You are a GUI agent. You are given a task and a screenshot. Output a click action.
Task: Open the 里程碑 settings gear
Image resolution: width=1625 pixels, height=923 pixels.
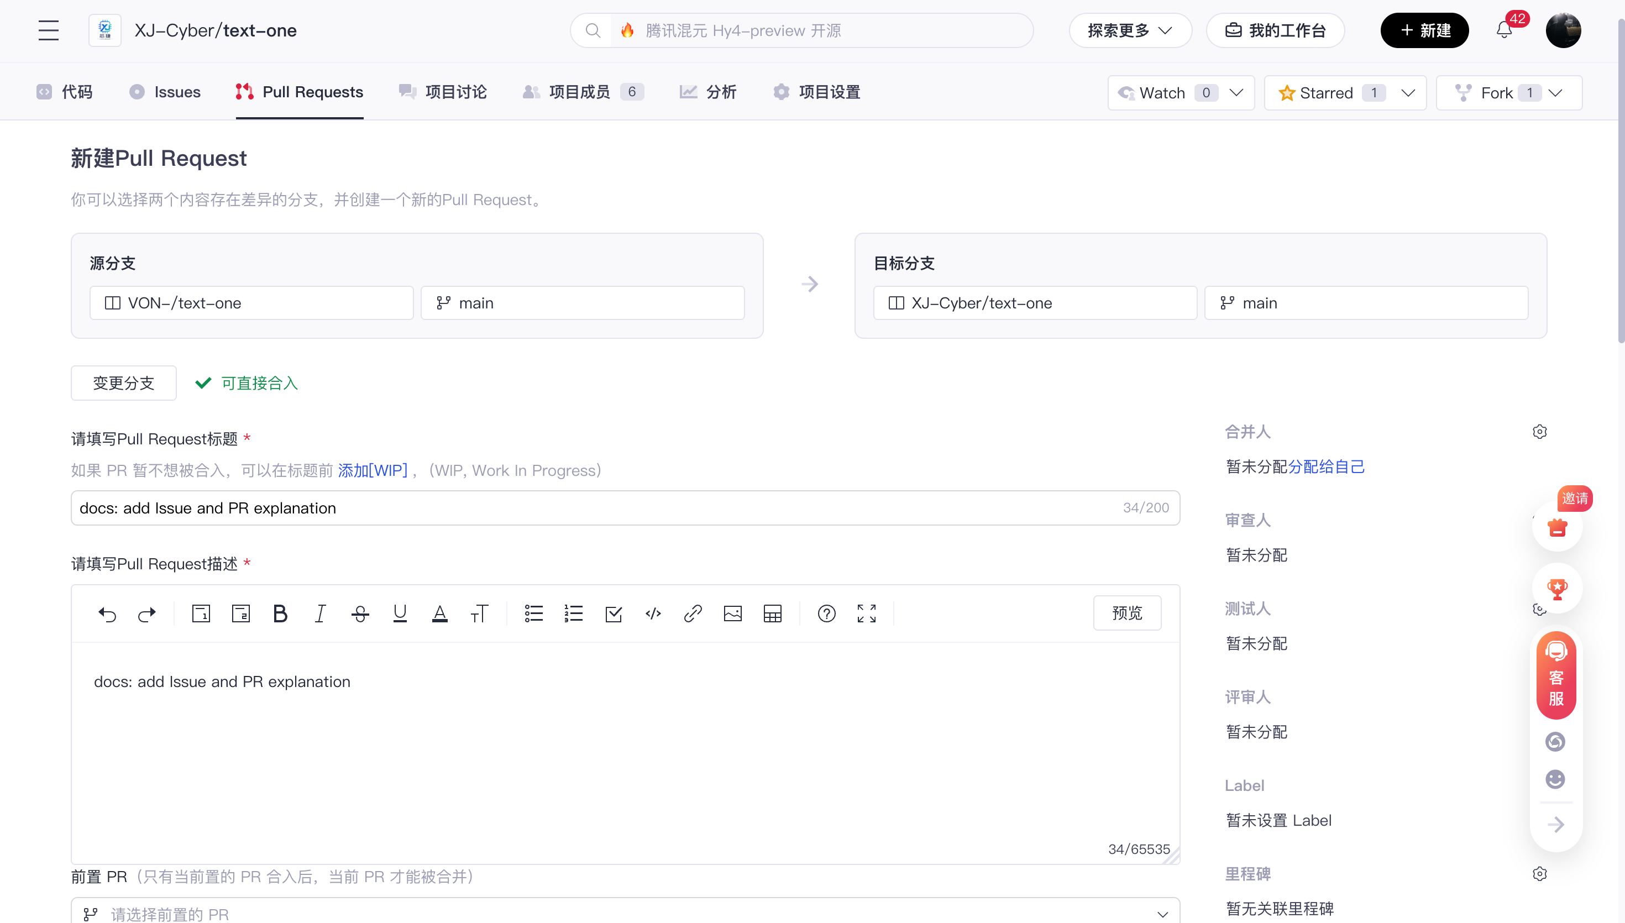tap(1539, 874)
